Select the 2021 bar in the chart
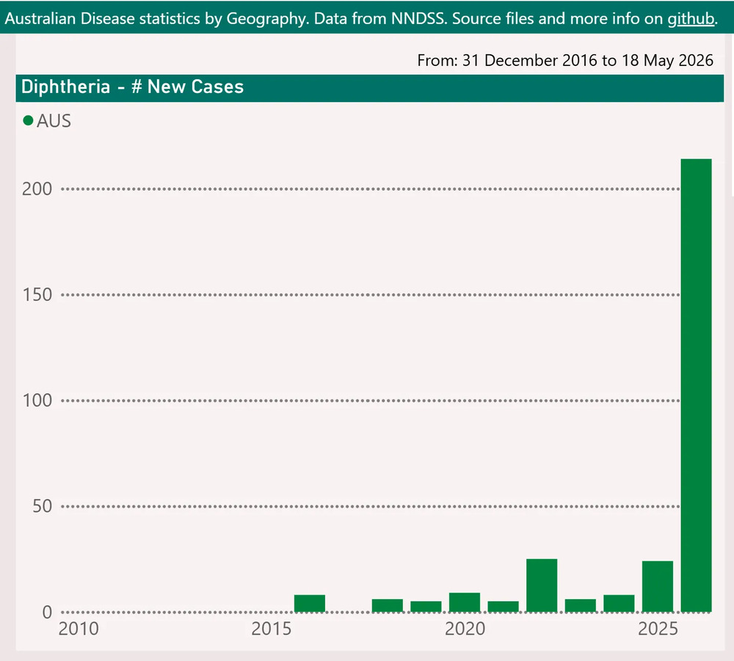Viewport: 734px width, 661px height. 504,606
